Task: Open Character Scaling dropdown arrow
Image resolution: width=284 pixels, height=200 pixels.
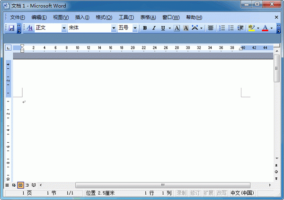Action: click(201, 28)
